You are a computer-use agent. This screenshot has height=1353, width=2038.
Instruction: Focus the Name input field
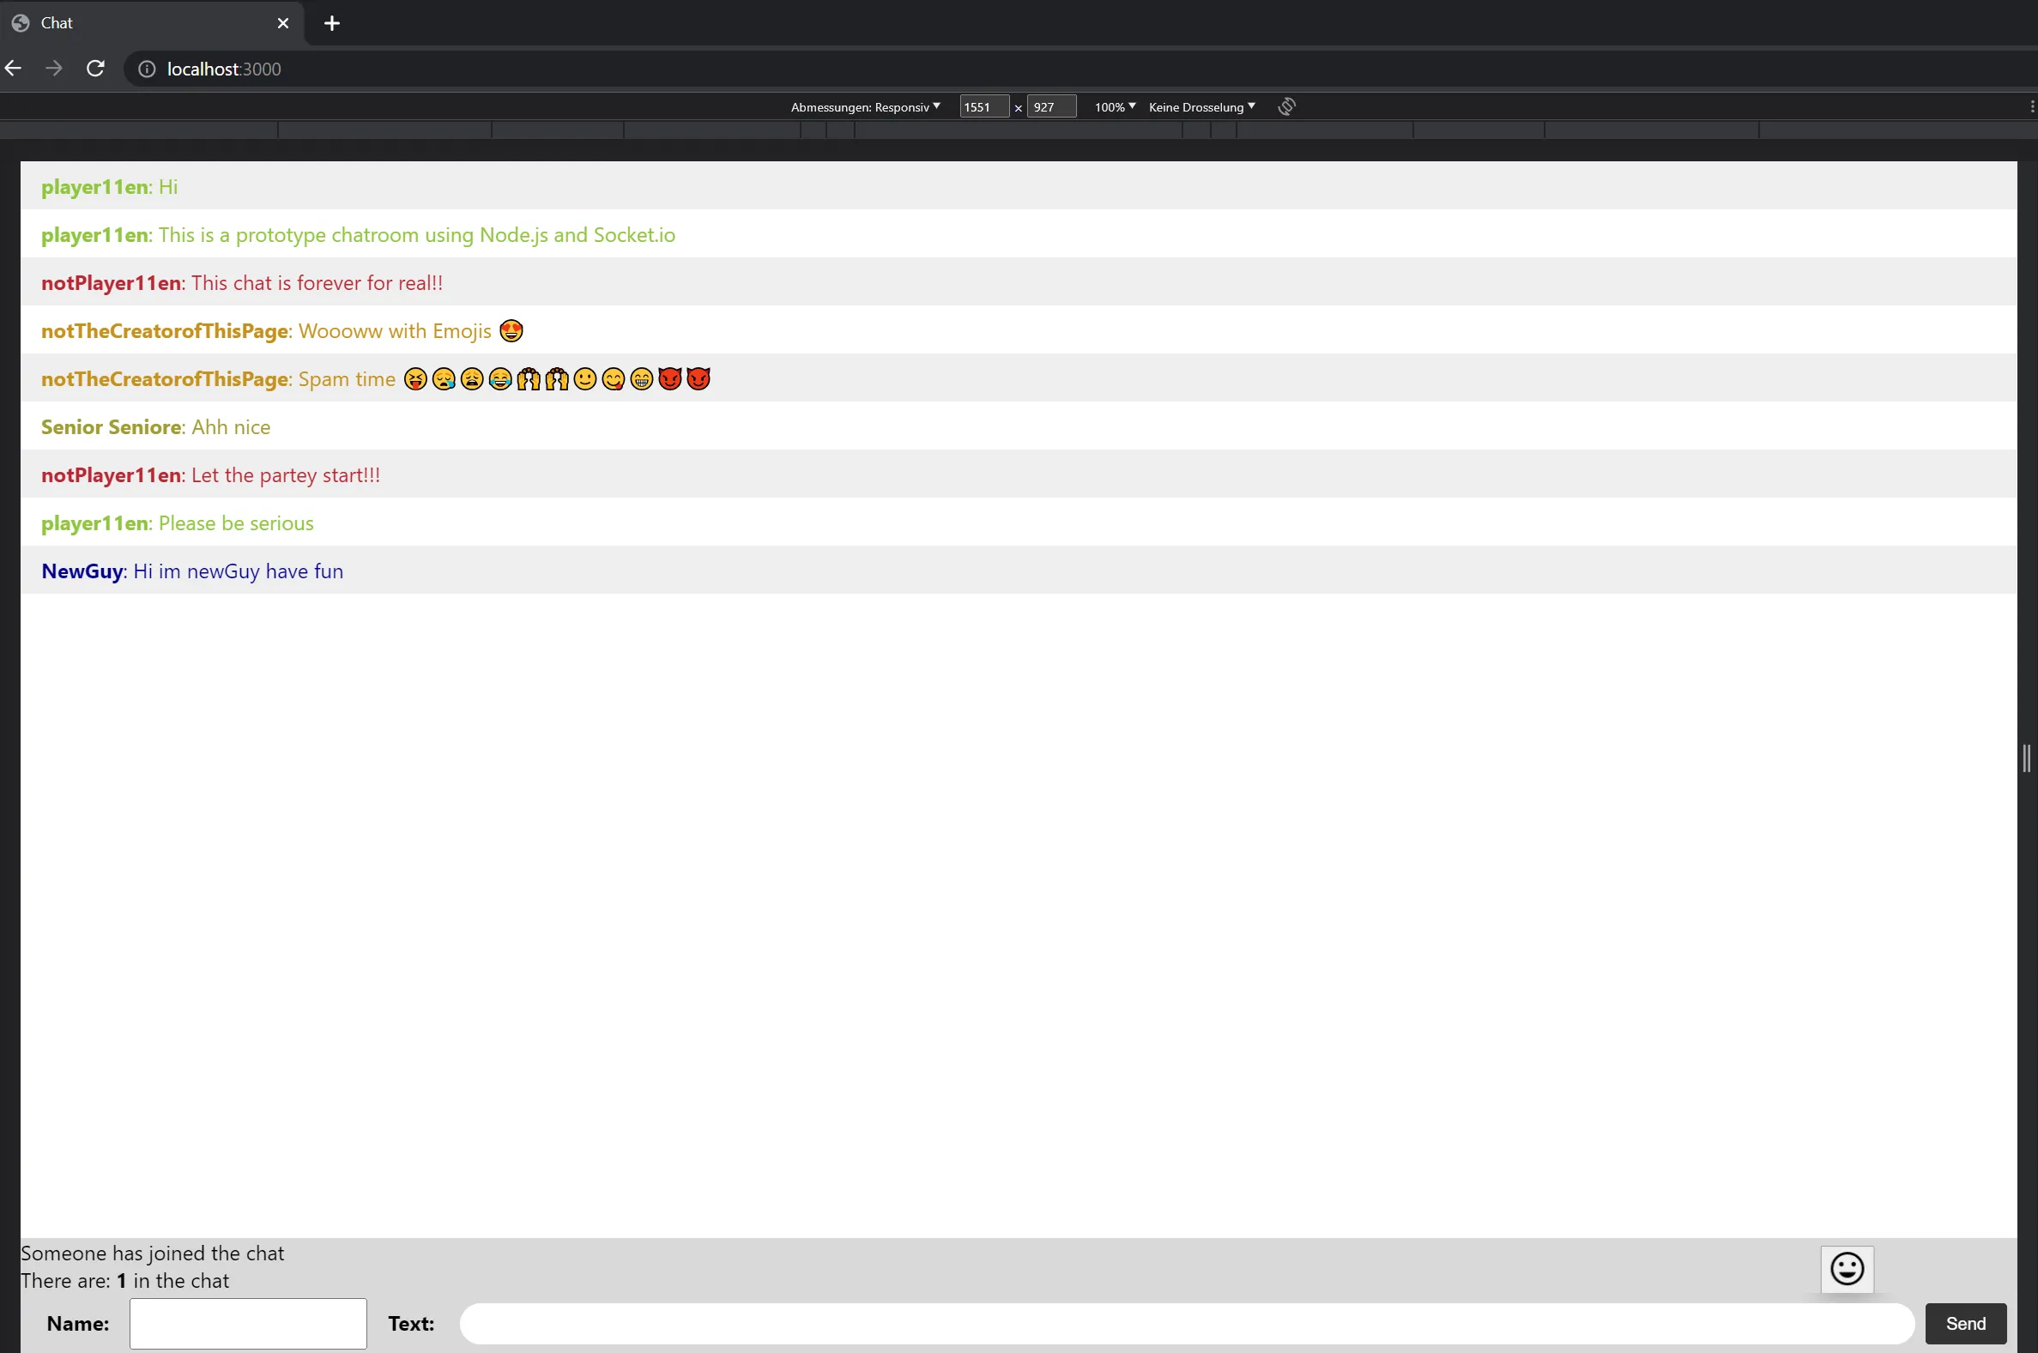coord(248,1323)
